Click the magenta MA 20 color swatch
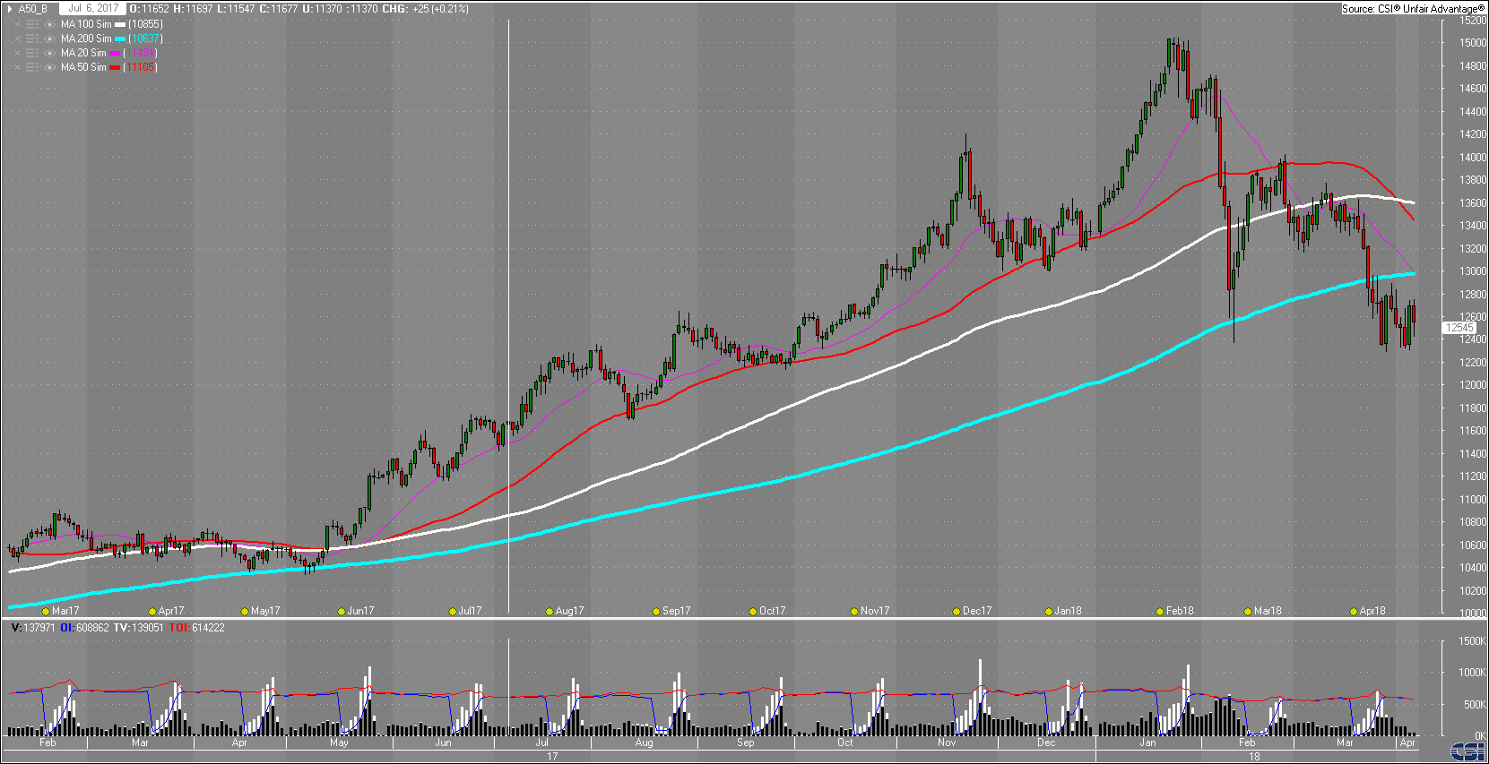The image size is (1489, 764). click(x=115, y=54)
